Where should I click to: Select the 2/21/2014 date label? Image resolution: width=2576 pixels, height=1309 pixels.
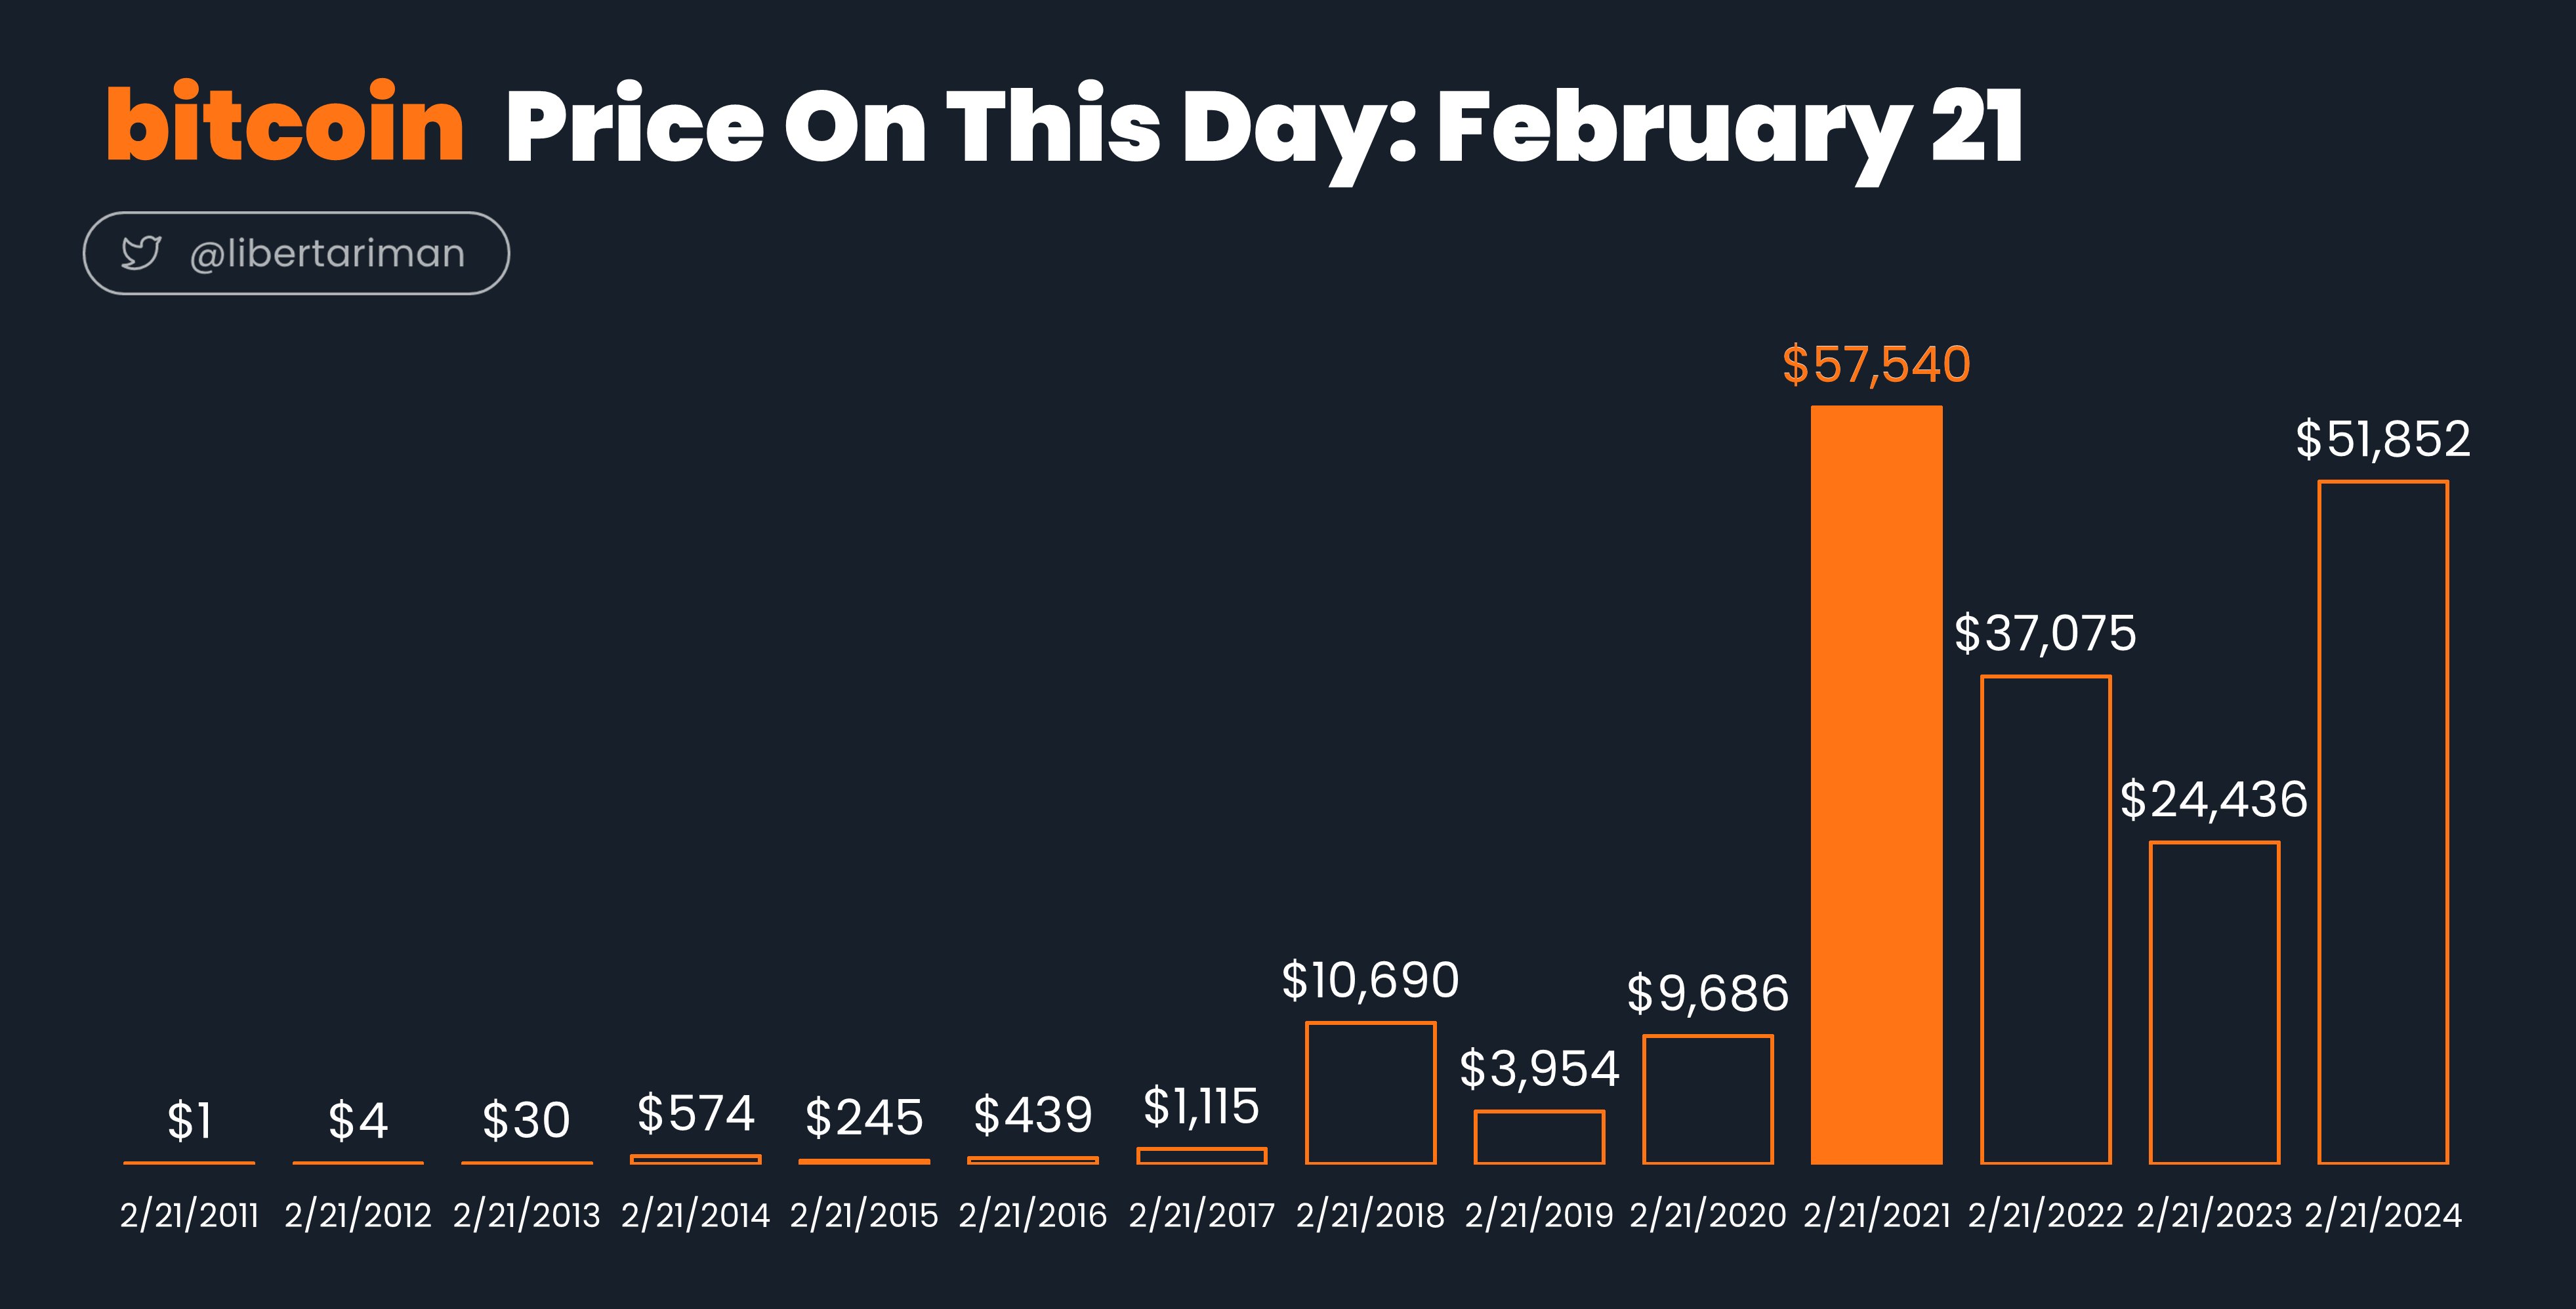click(696, 1215)
